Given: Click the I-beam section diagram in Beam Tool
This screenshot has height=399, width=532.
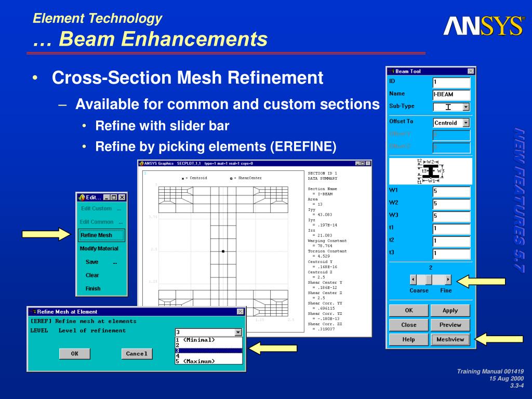Looking at the screenshot, I should (431, 171).
